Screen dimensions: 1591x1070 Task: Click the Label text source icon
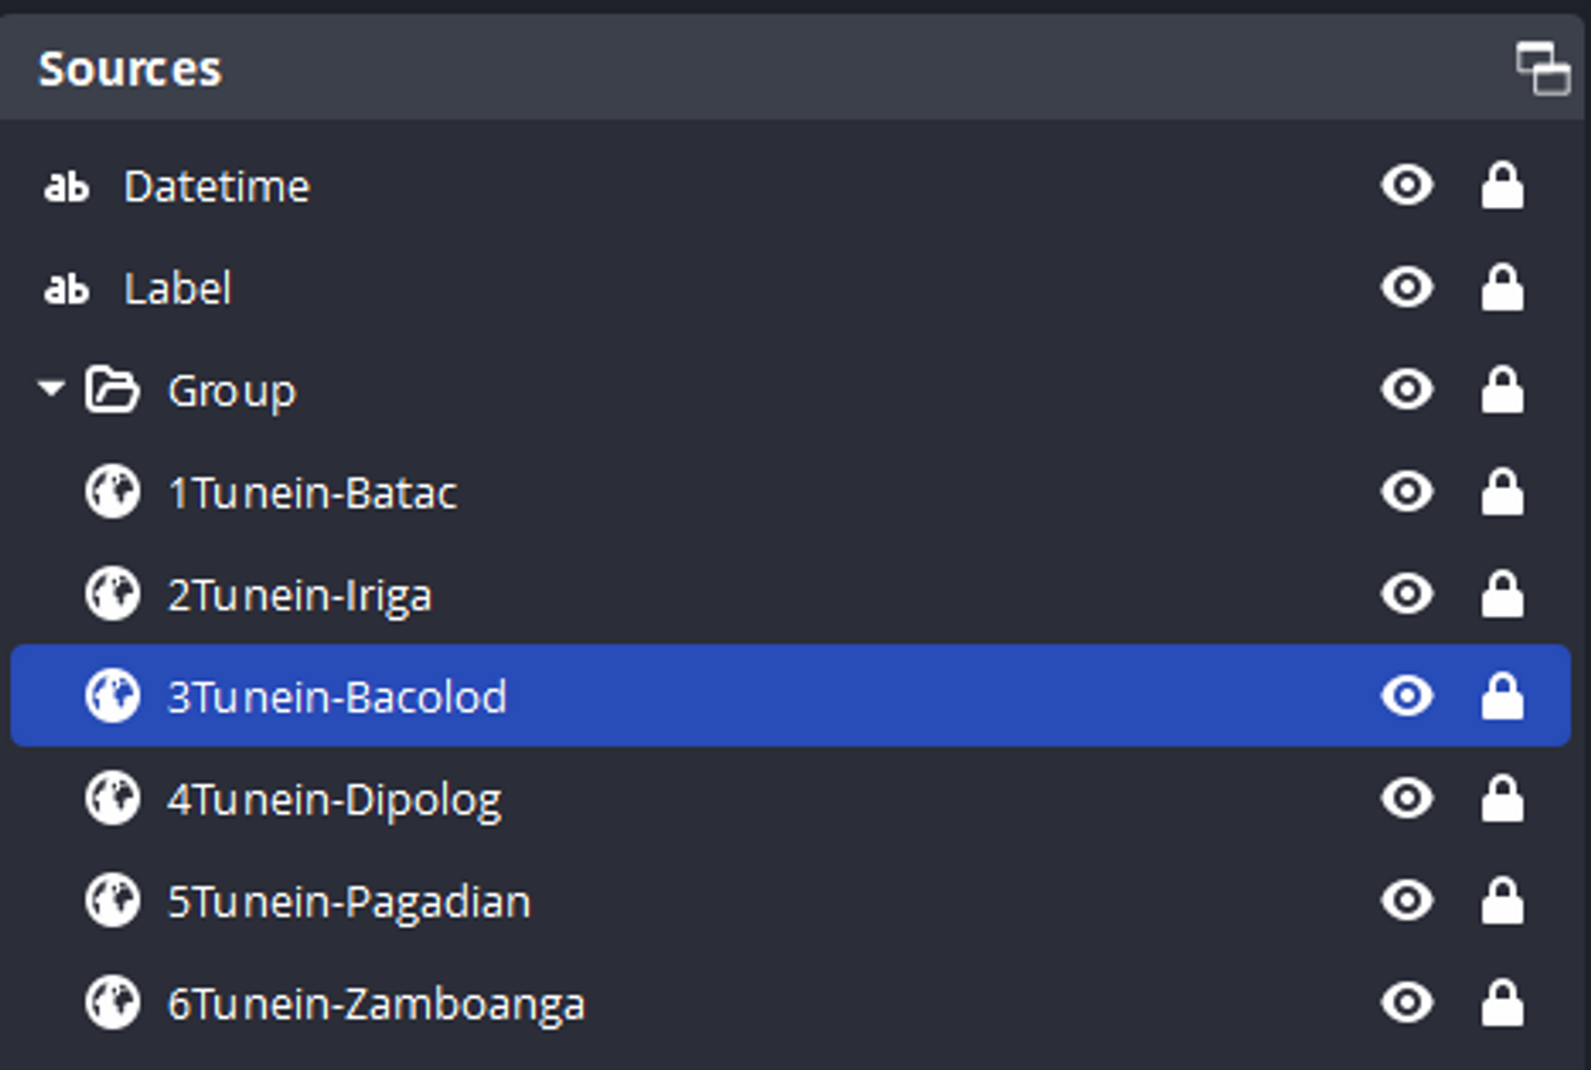66,289
